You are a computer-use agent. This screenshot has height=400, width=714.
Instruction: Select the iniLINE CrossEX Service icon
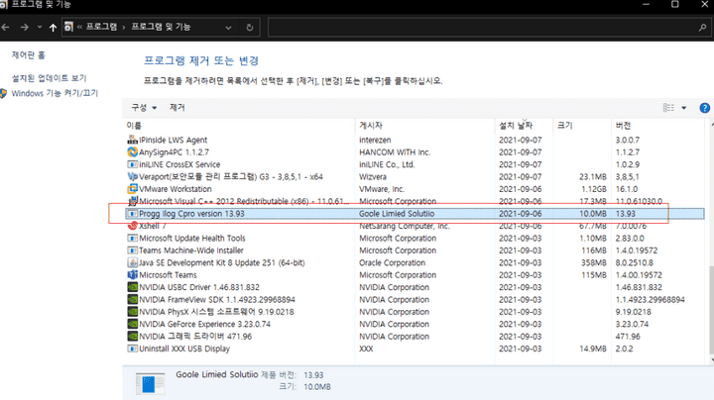[132, 164]
